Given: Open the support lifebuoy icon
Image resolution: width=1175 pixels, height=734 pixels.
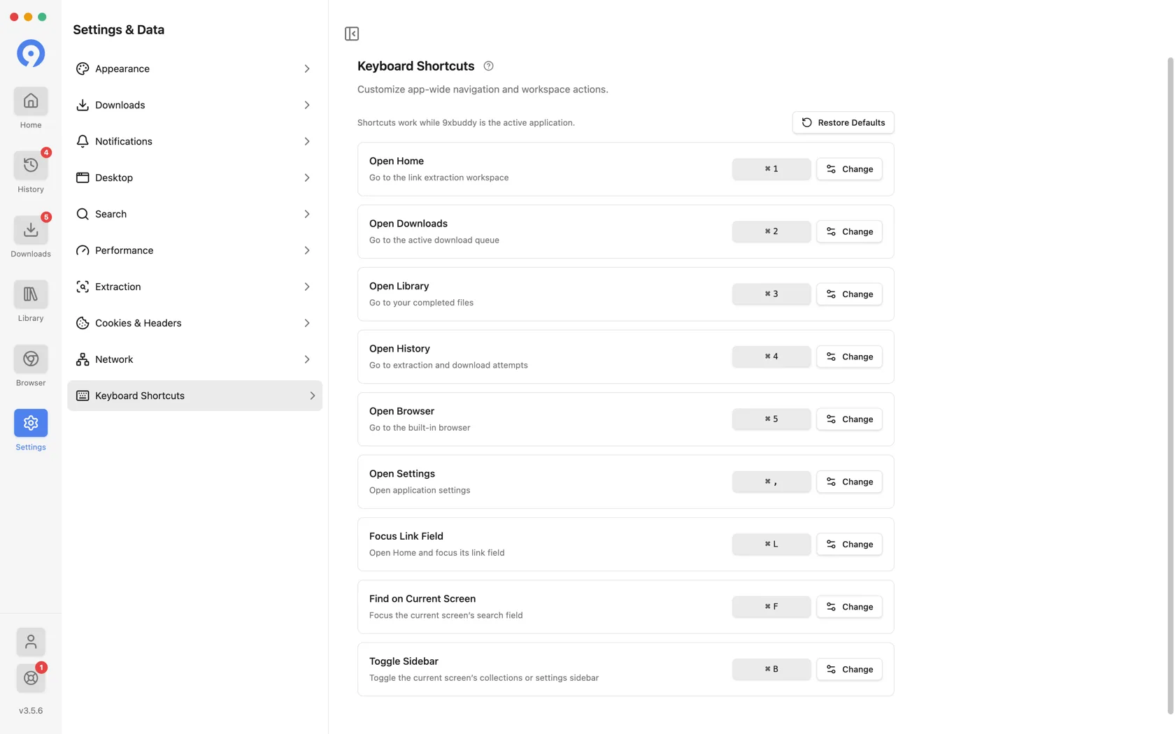Looking at the screenshot, I should 31,678.
